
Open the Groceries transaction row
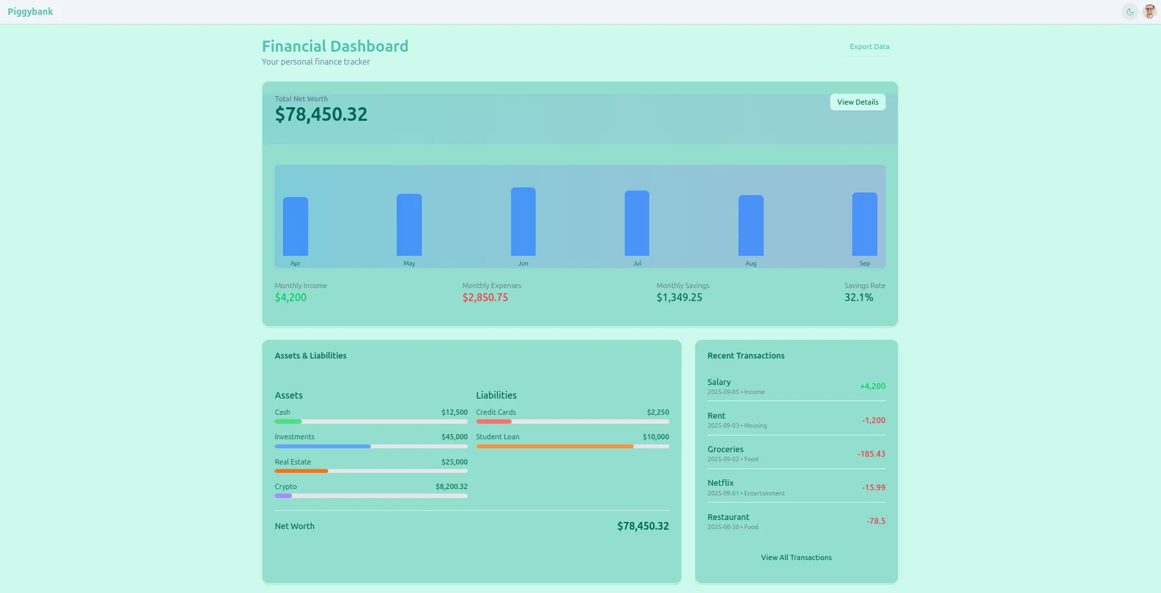point(796,453)
